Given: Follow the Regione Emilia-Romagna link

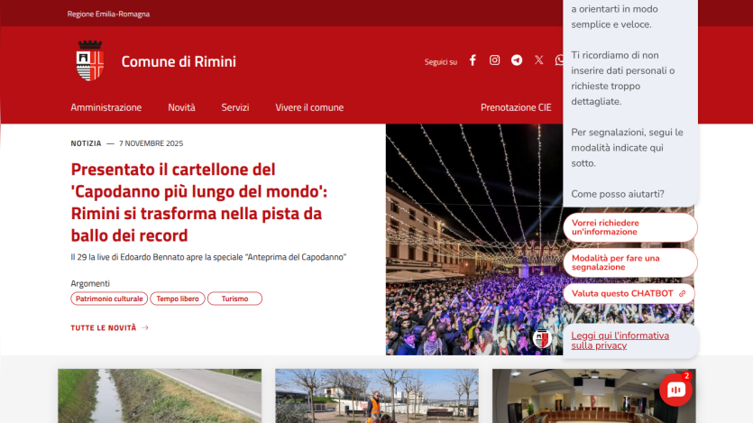Looking at the screenshot, I should 108,14.
